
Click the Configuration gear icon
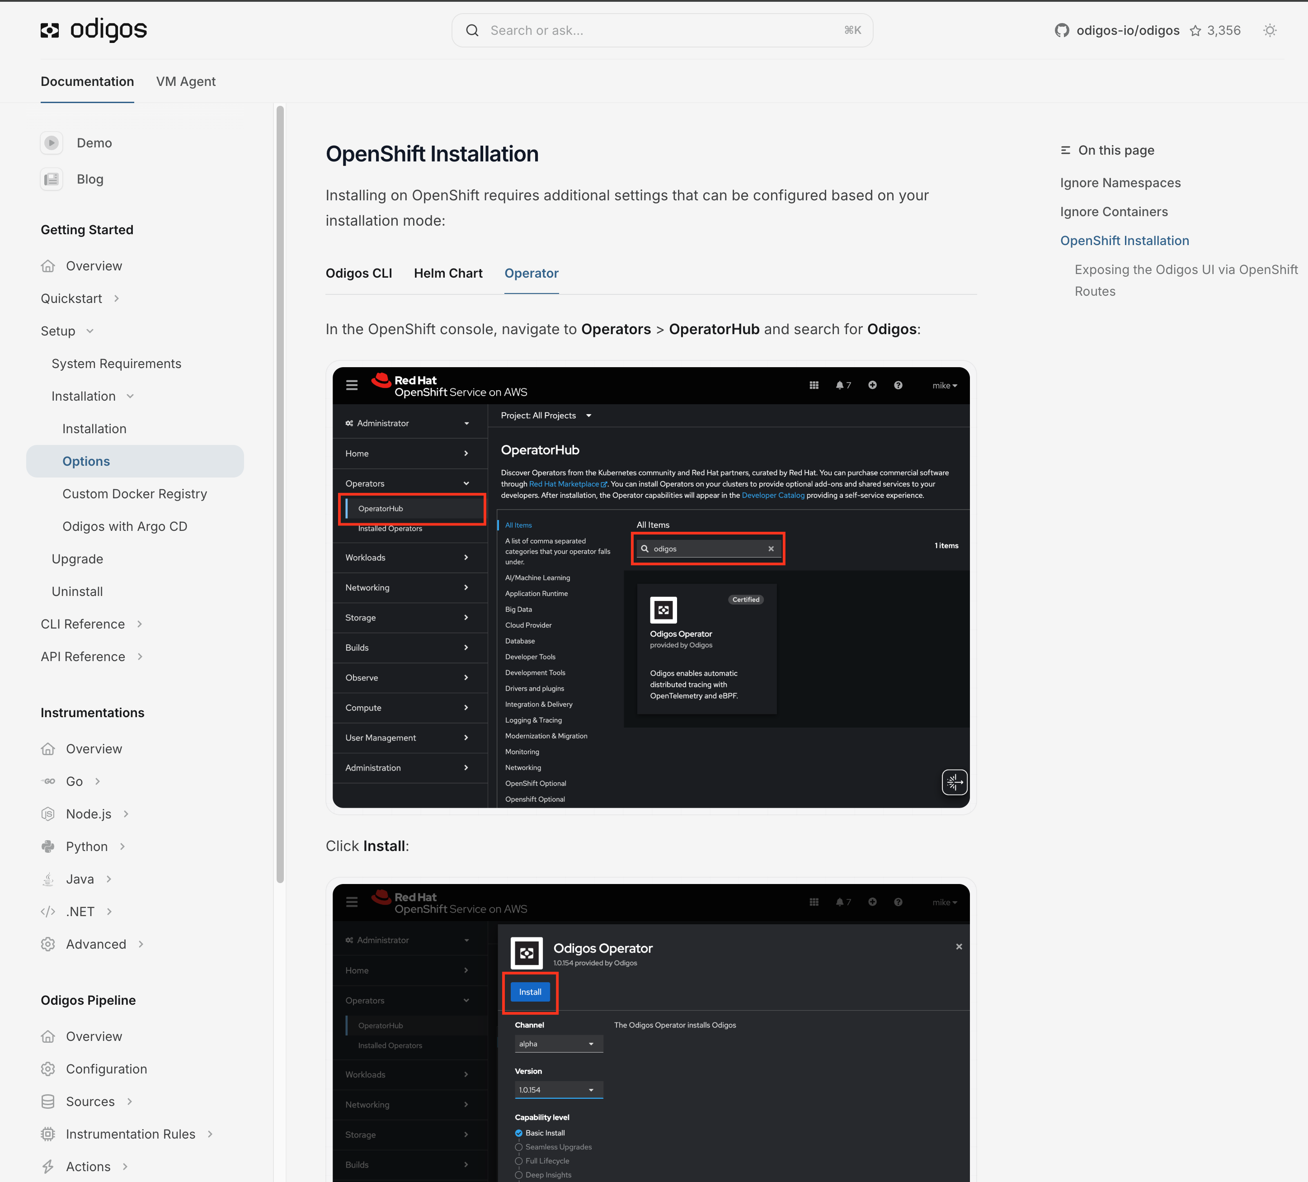(48, 1069)
